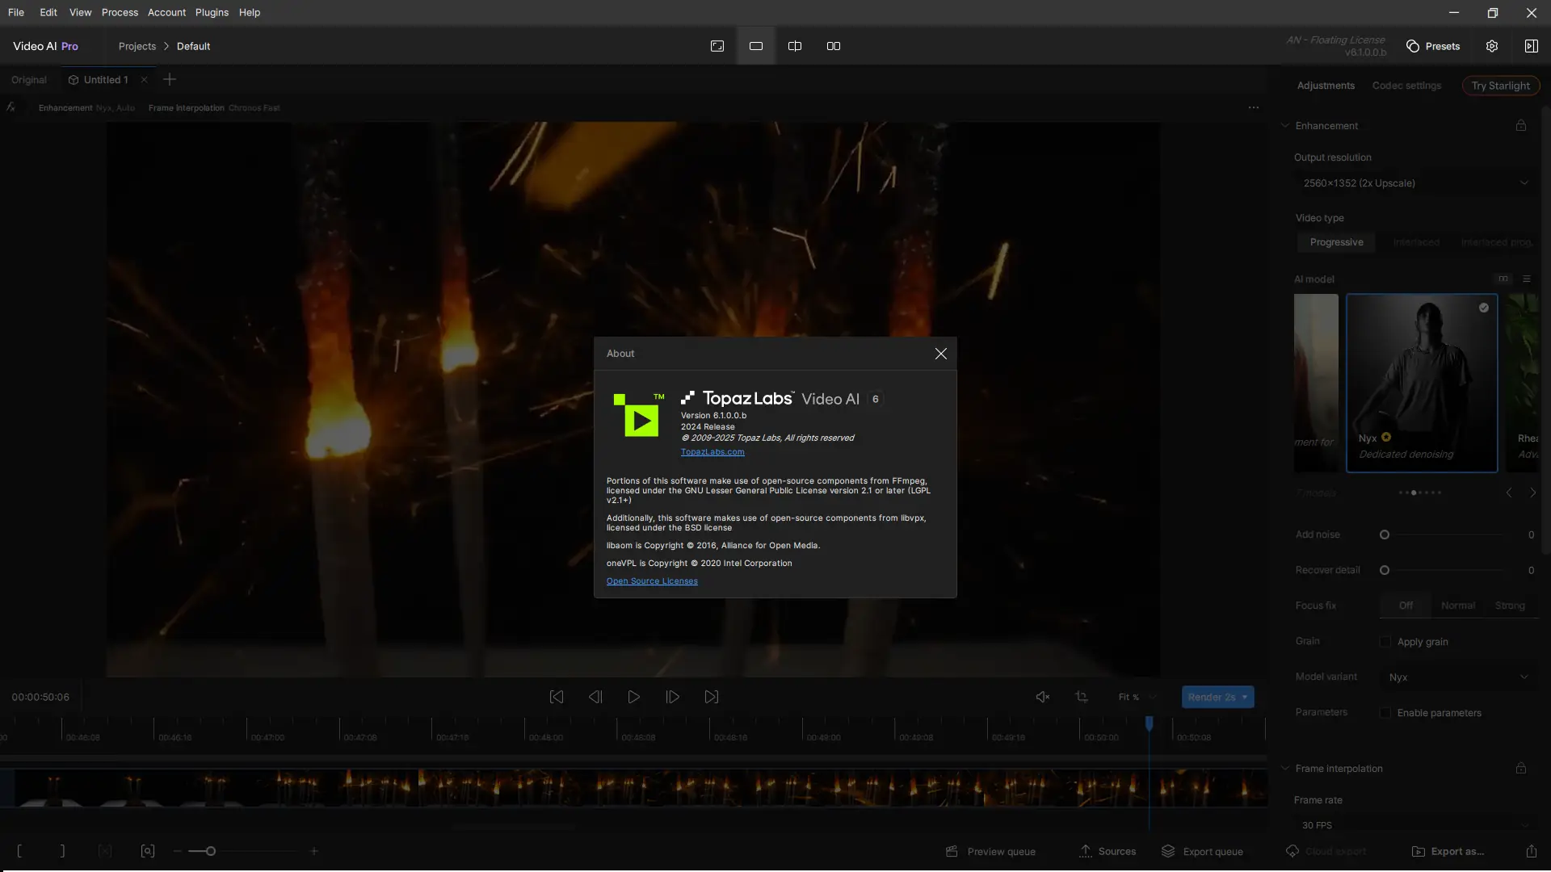Open the Process menu
Image resolution: width=1551 pixels, height=872 pixels.
coord(120,12)
